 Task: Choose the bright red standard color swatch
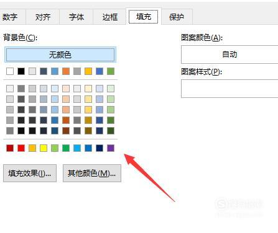pos(21,148)
